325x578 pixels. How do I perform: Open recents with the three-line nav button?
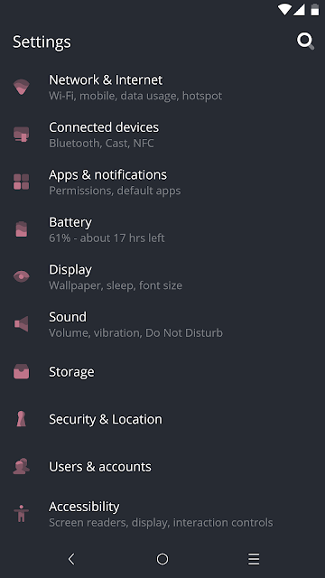pos(254,559)
